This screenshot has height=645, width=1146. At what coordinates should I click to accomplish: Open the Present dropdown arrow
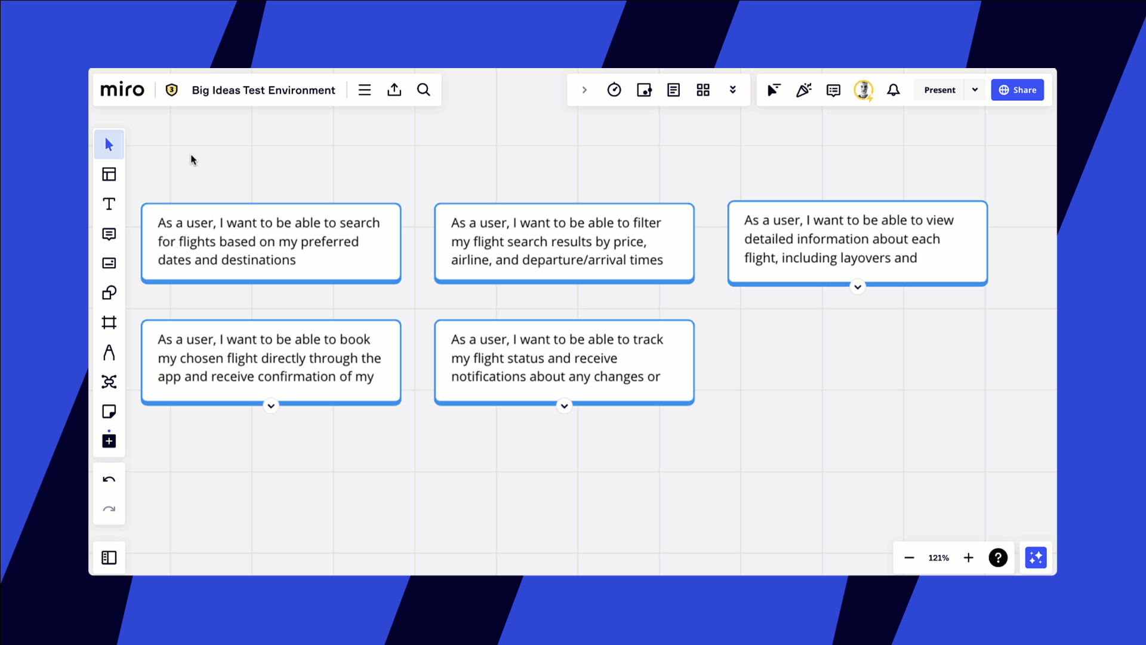975,90
